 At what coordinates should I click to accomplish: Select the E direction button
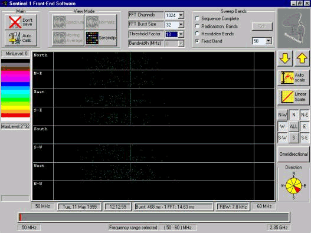(305, 126)
